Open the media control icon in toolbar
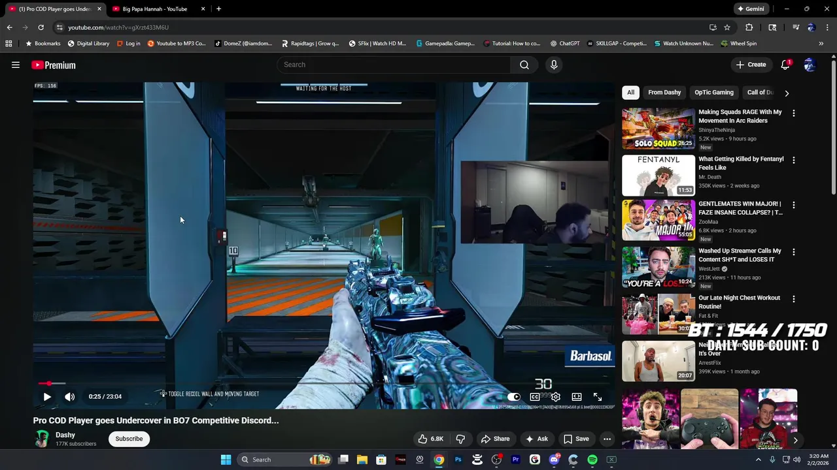 coord(796,27)
